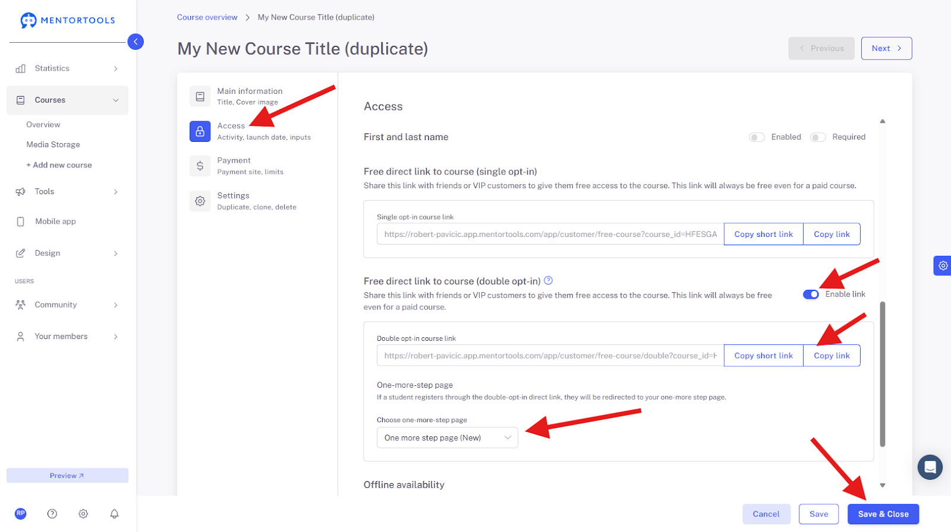
Task: Click the double opt-in help tooltip icon
Action: tap(549, 280)
